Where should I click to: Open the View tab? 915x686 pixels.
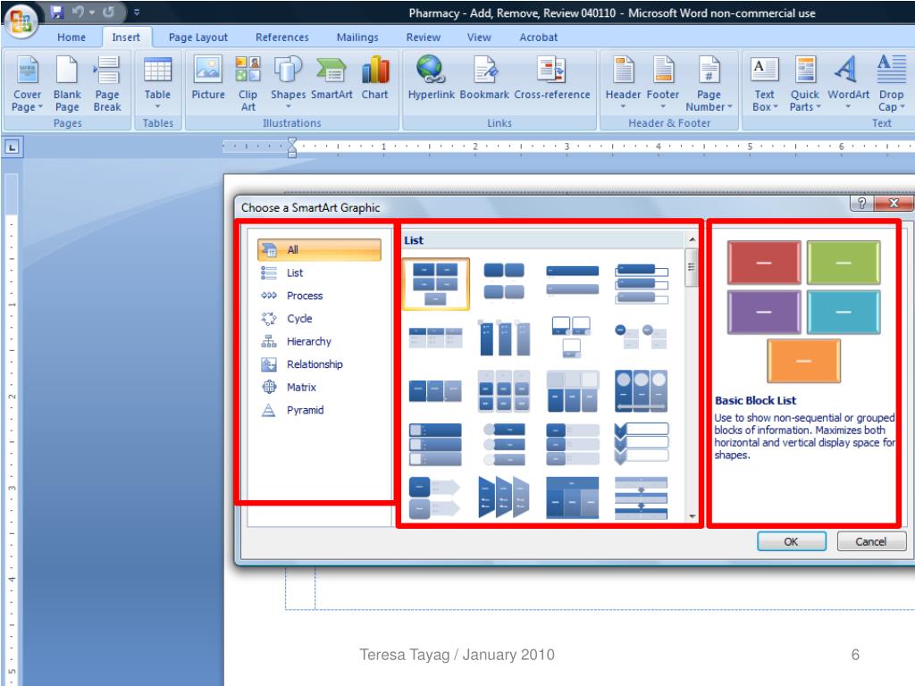click(x=479, y=38)
